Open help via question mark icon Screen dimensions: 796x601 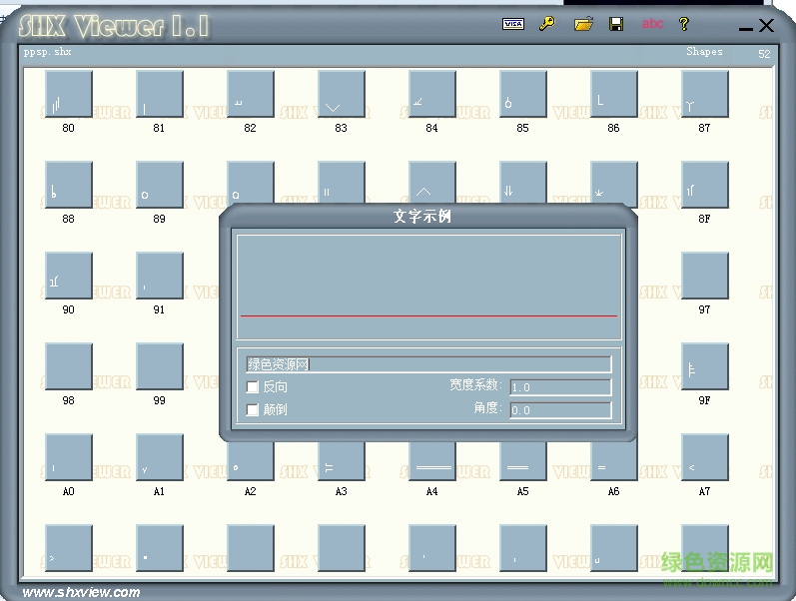click(684, 24)
